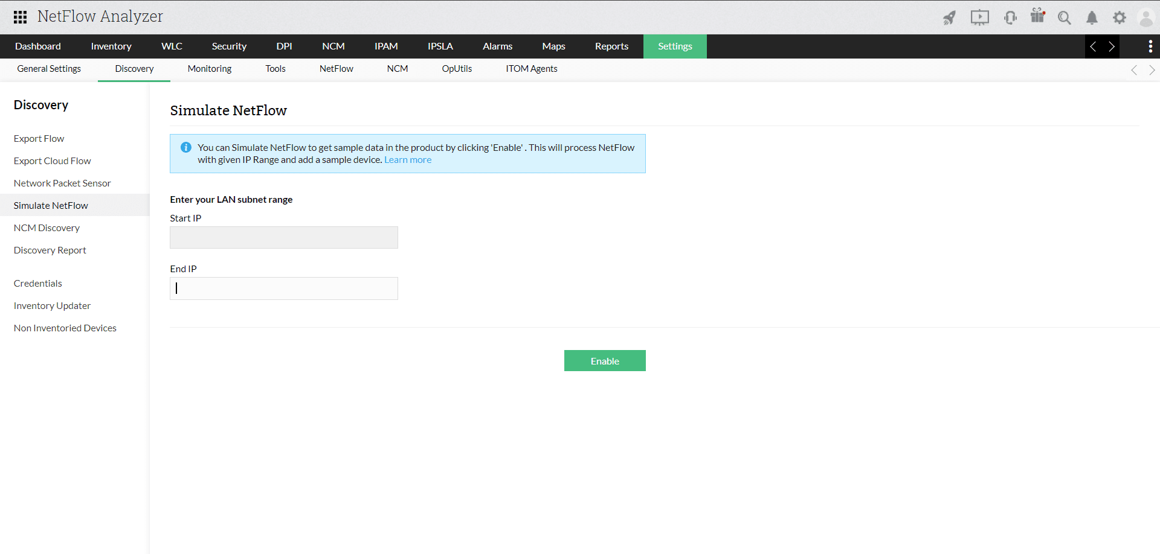1160x554 pixels.
Task: Click the 'Discovery' sidebar heading
Action: pyautogui.click(x=41, y=105)
